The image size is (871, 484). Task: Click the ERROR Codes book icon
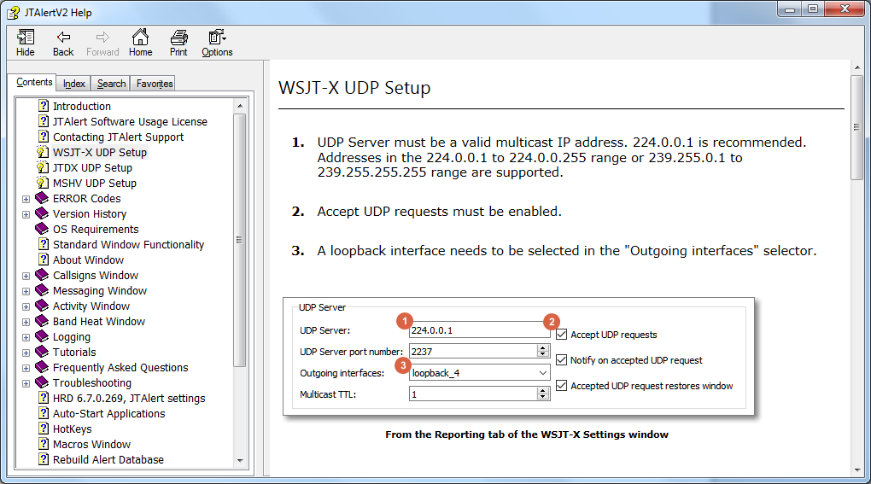(x=42, y=198)
